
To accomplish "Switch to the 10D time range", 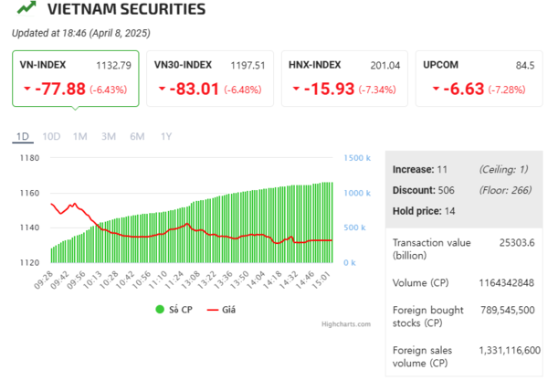I will (51, 136).
